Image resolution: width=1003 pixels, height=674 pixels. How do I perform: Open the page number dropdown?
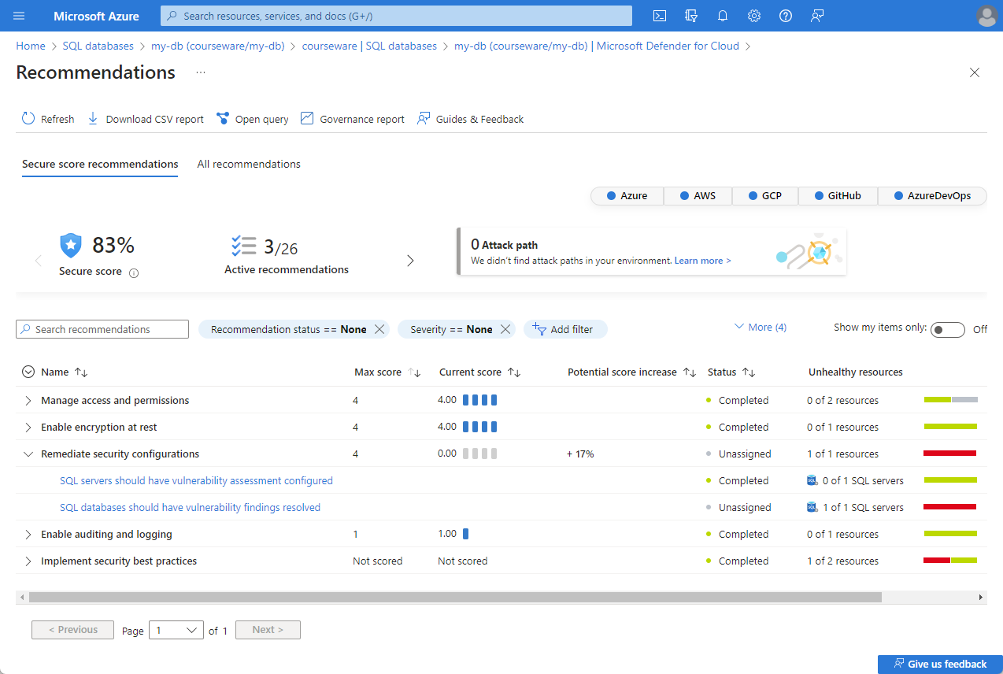click(x=176, y=630)
